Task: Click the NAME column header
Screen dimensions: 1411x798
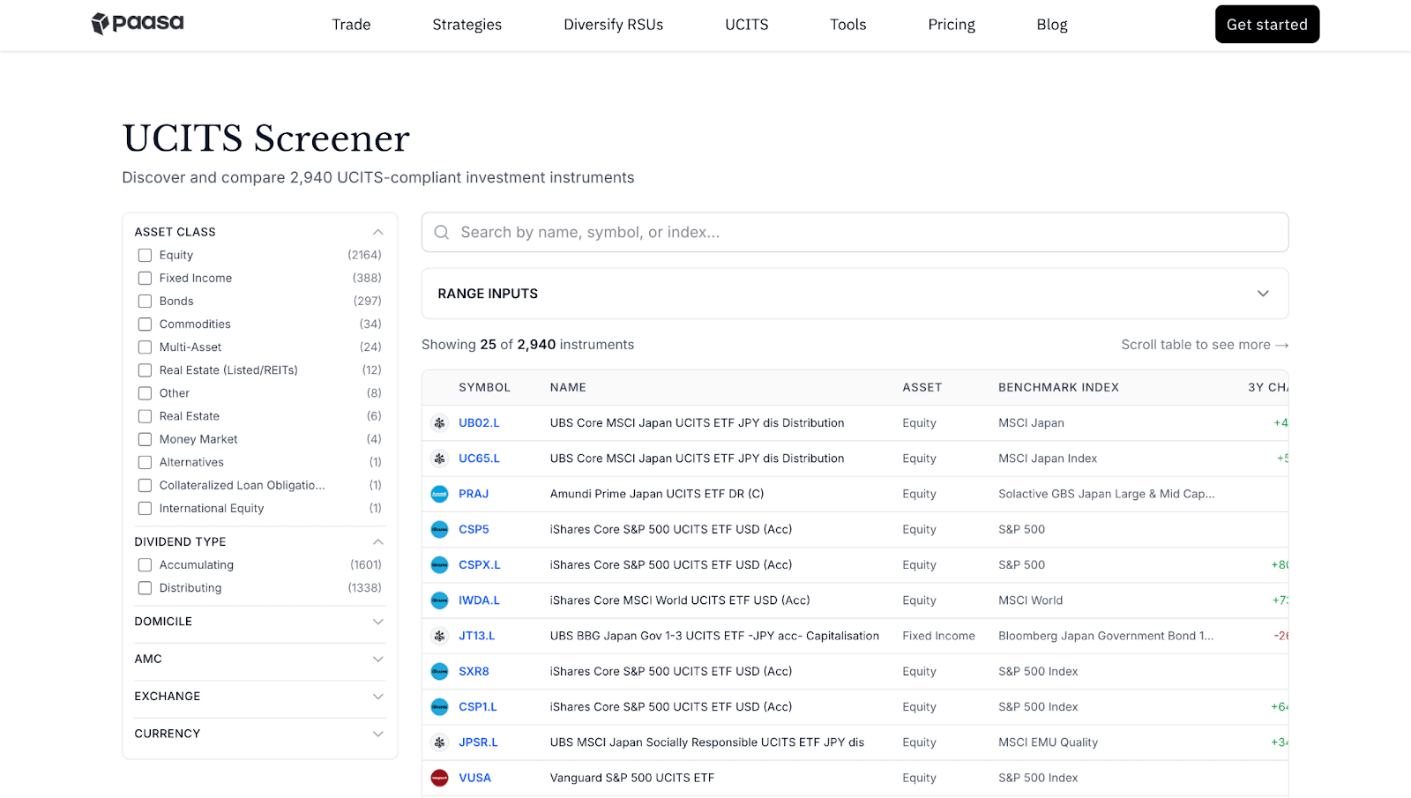Action: point(568,388)
